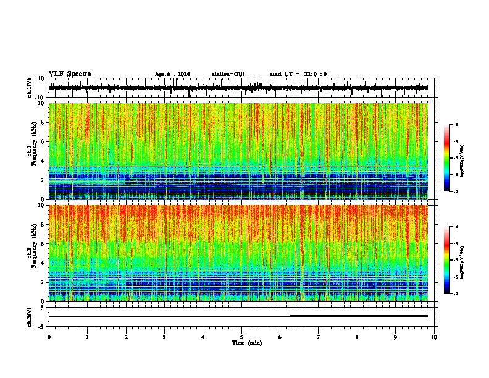Click the "-7" label on ch.2 color scale

tap(455, 294)
